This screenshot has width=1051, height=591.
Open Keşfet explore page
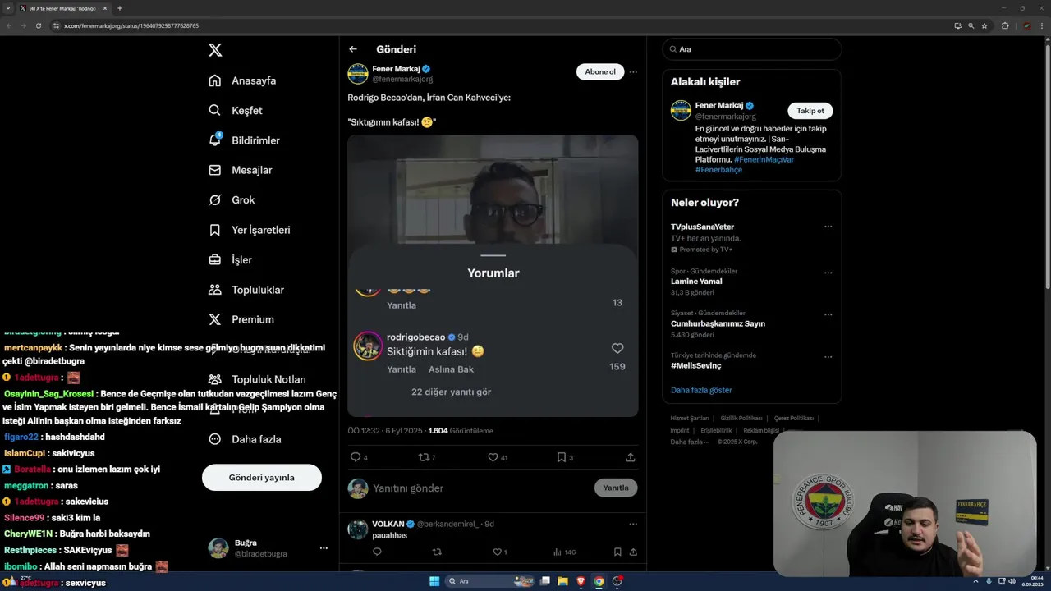coord(236,110)
